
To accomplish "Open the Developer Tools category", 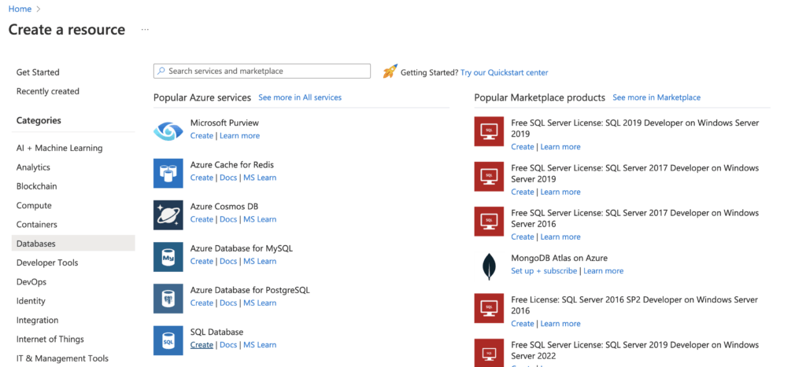I will [47, 262].
